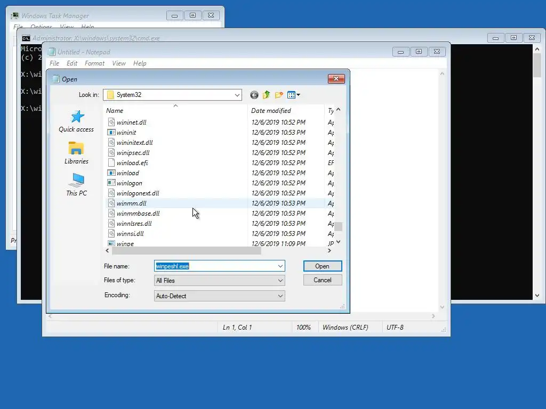Open Notepad View menu
This screenshot has width=546, height=409.
pos(119,63)
